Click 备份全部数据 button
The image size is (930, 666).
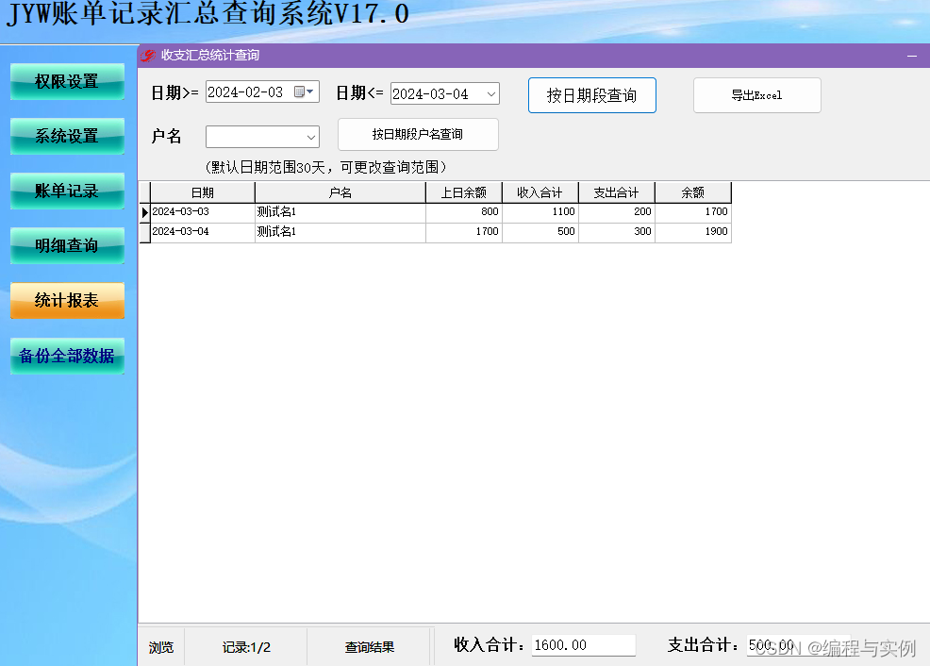[x=67, y=356]
